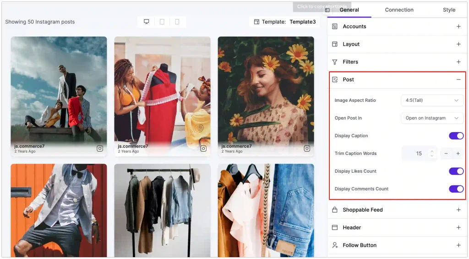Click js.commerce7 username on red dress photo
The height and width of the screenshot is (259, 469).
point(133,146)
